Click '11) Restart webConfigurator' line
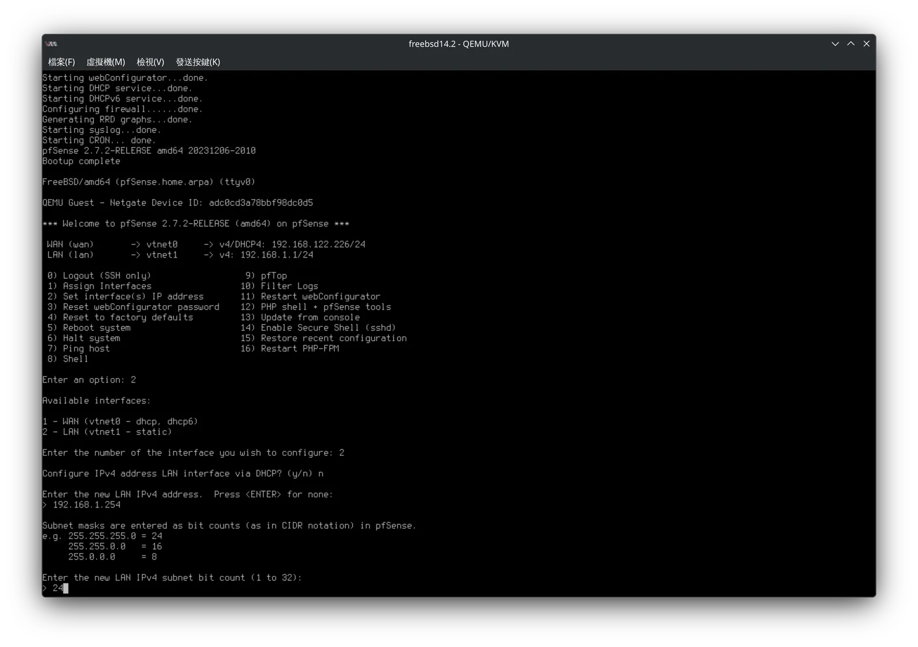The height and width of the screenshot is (647, 918). coord(310,297)
